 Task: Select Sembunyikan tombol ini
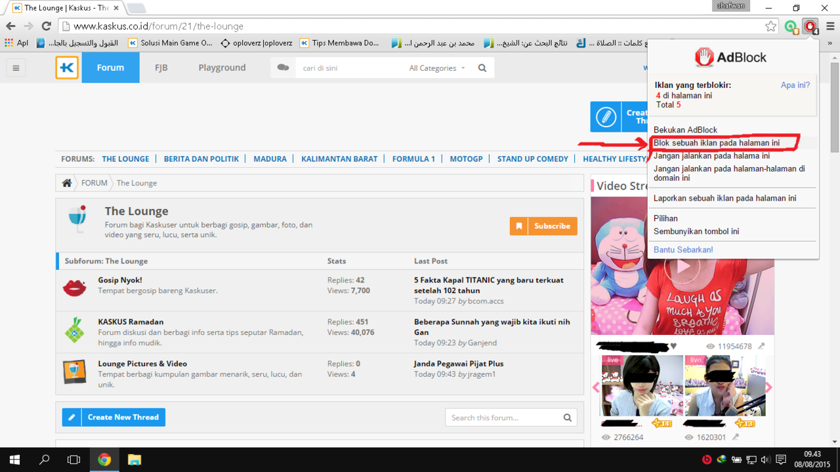coord(696,231)
